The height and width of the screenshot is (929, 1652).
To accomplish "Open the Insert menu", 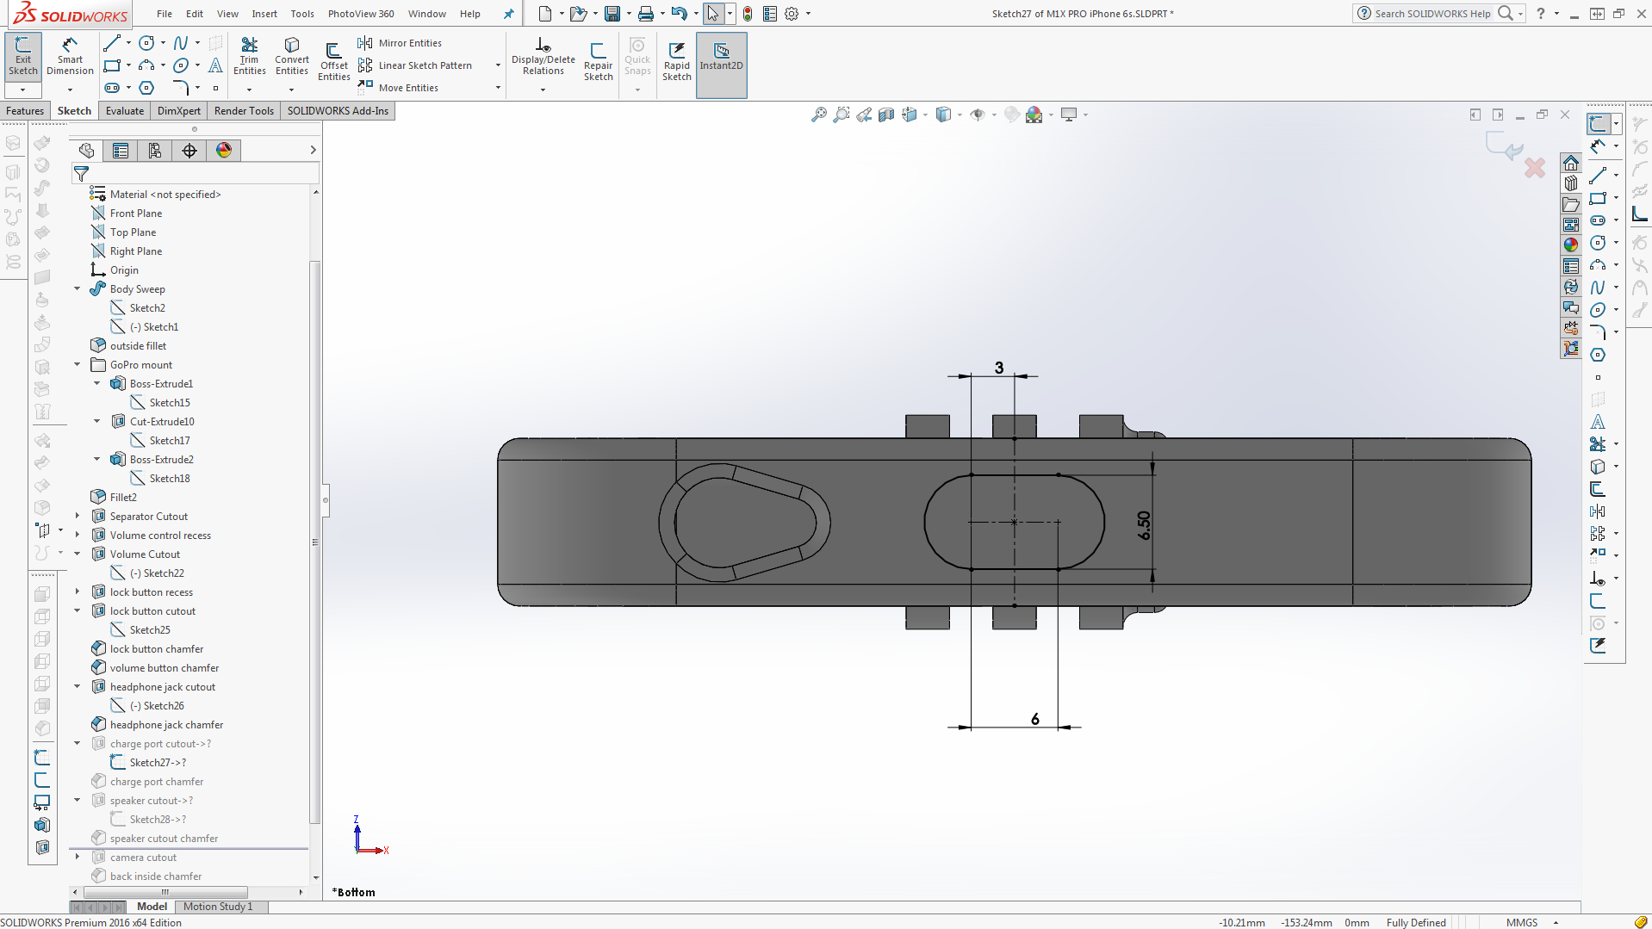I will point(264,14).
